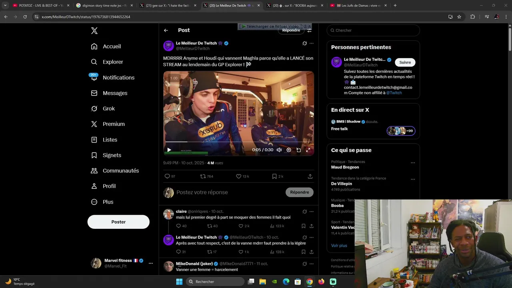512x288 pixels.
Task: Click Répondre button in post header
Action: [291, 30]
